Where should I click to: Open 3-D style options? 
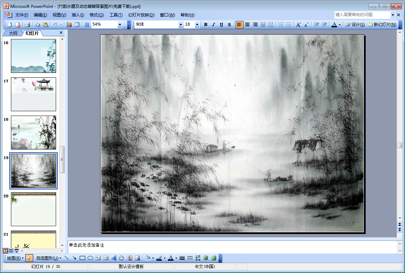pos(213,258)
